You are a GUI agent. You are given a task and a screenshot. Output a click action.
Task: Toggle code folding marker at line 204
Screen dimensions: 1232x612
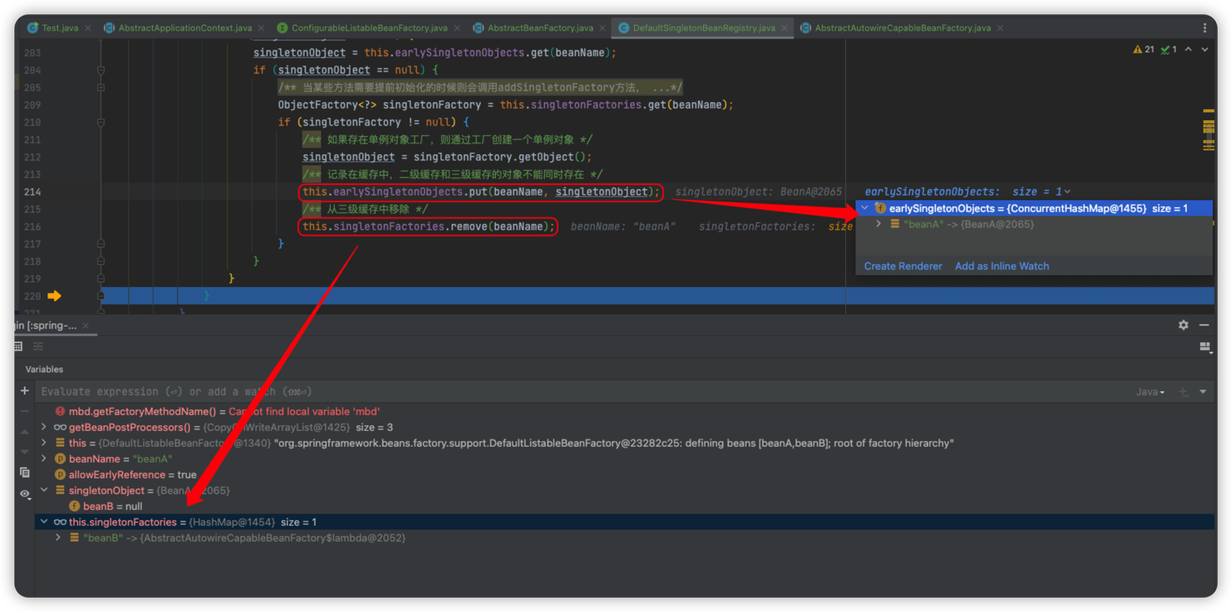tap(100, 70)
